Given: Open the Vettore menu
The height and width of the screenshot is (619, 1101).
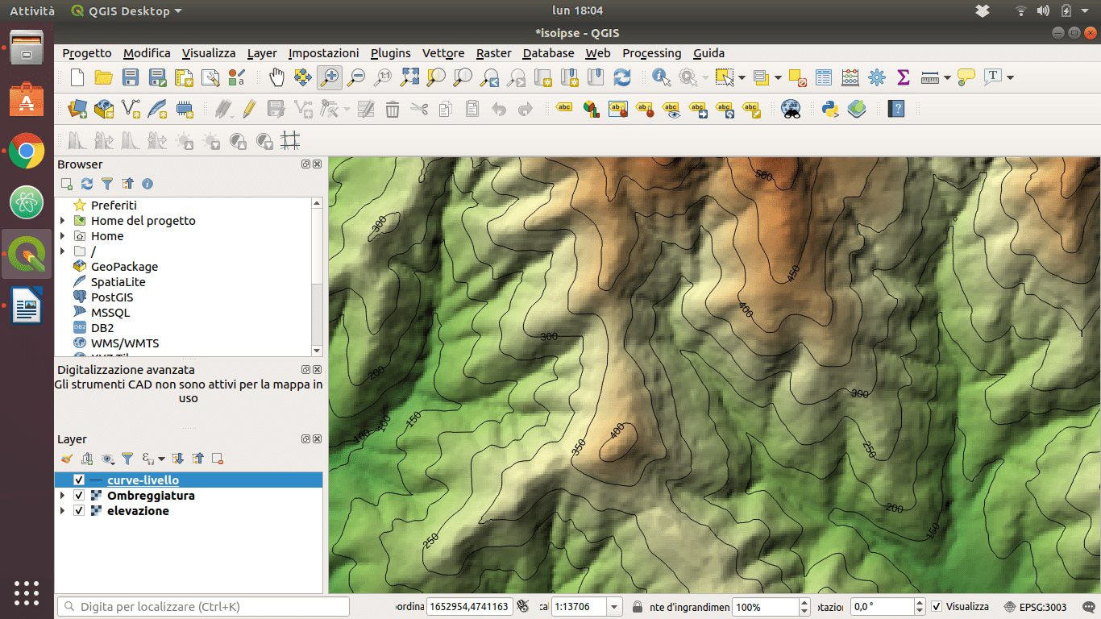Looking at the screenshot, I should click(x=443, y=53).
